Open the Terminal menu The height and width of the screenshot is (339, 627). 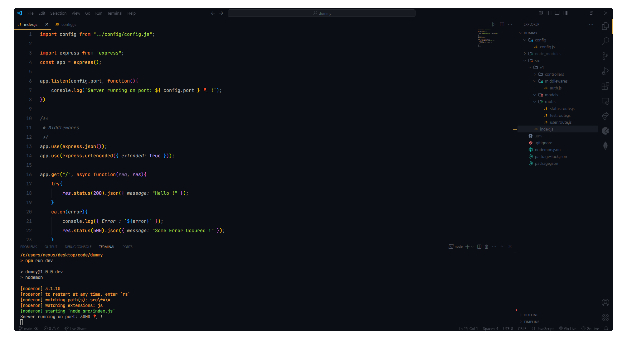(x=114, y=13)
